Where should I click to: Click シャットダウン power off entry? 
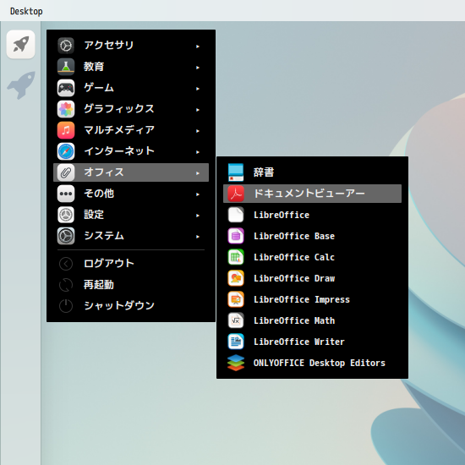click(131, 305)
